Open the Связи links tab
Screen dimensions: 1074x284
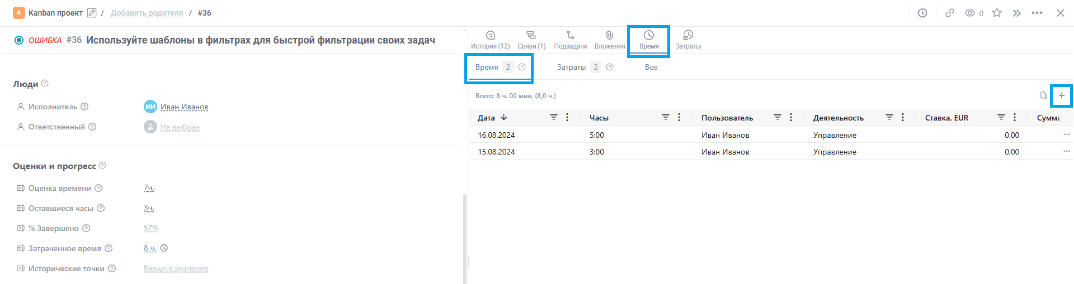(531, 40)
